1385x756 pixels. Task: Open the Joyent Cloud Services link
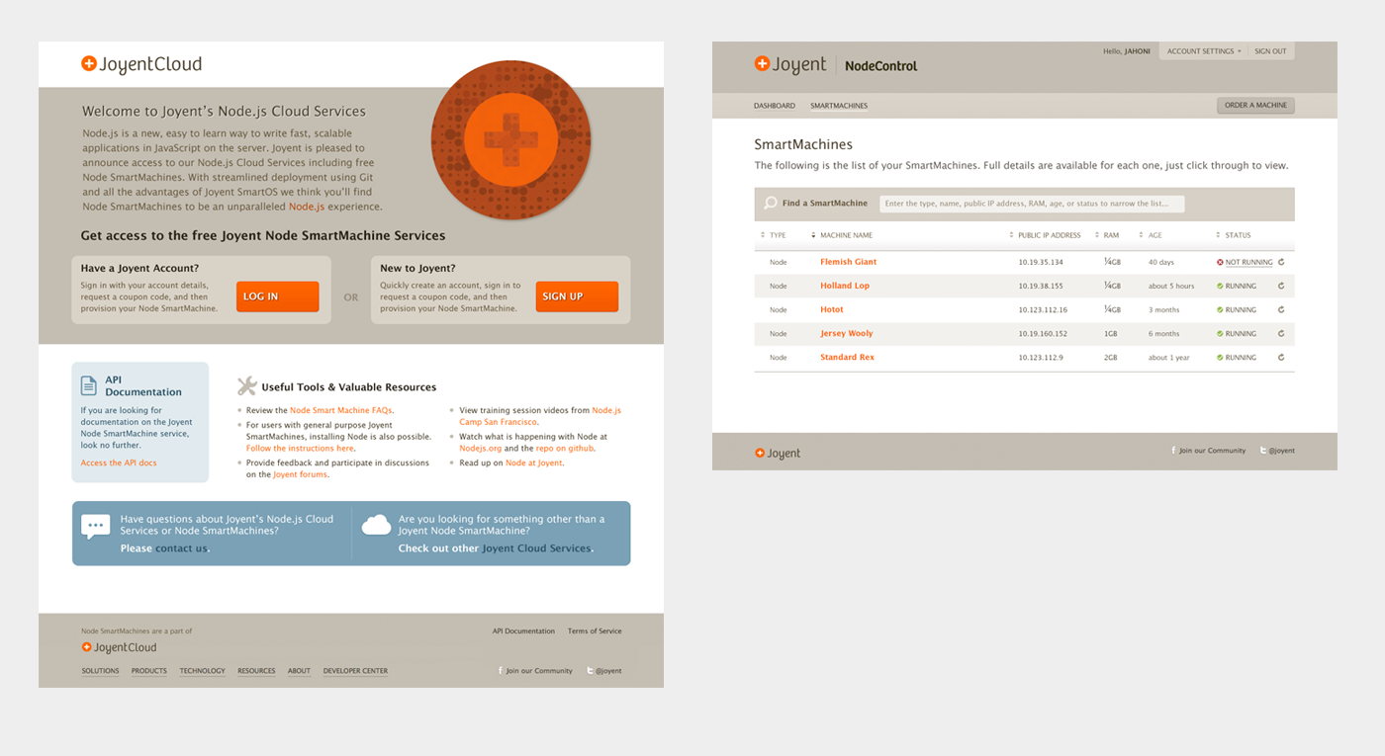click(x=536, y=548)
